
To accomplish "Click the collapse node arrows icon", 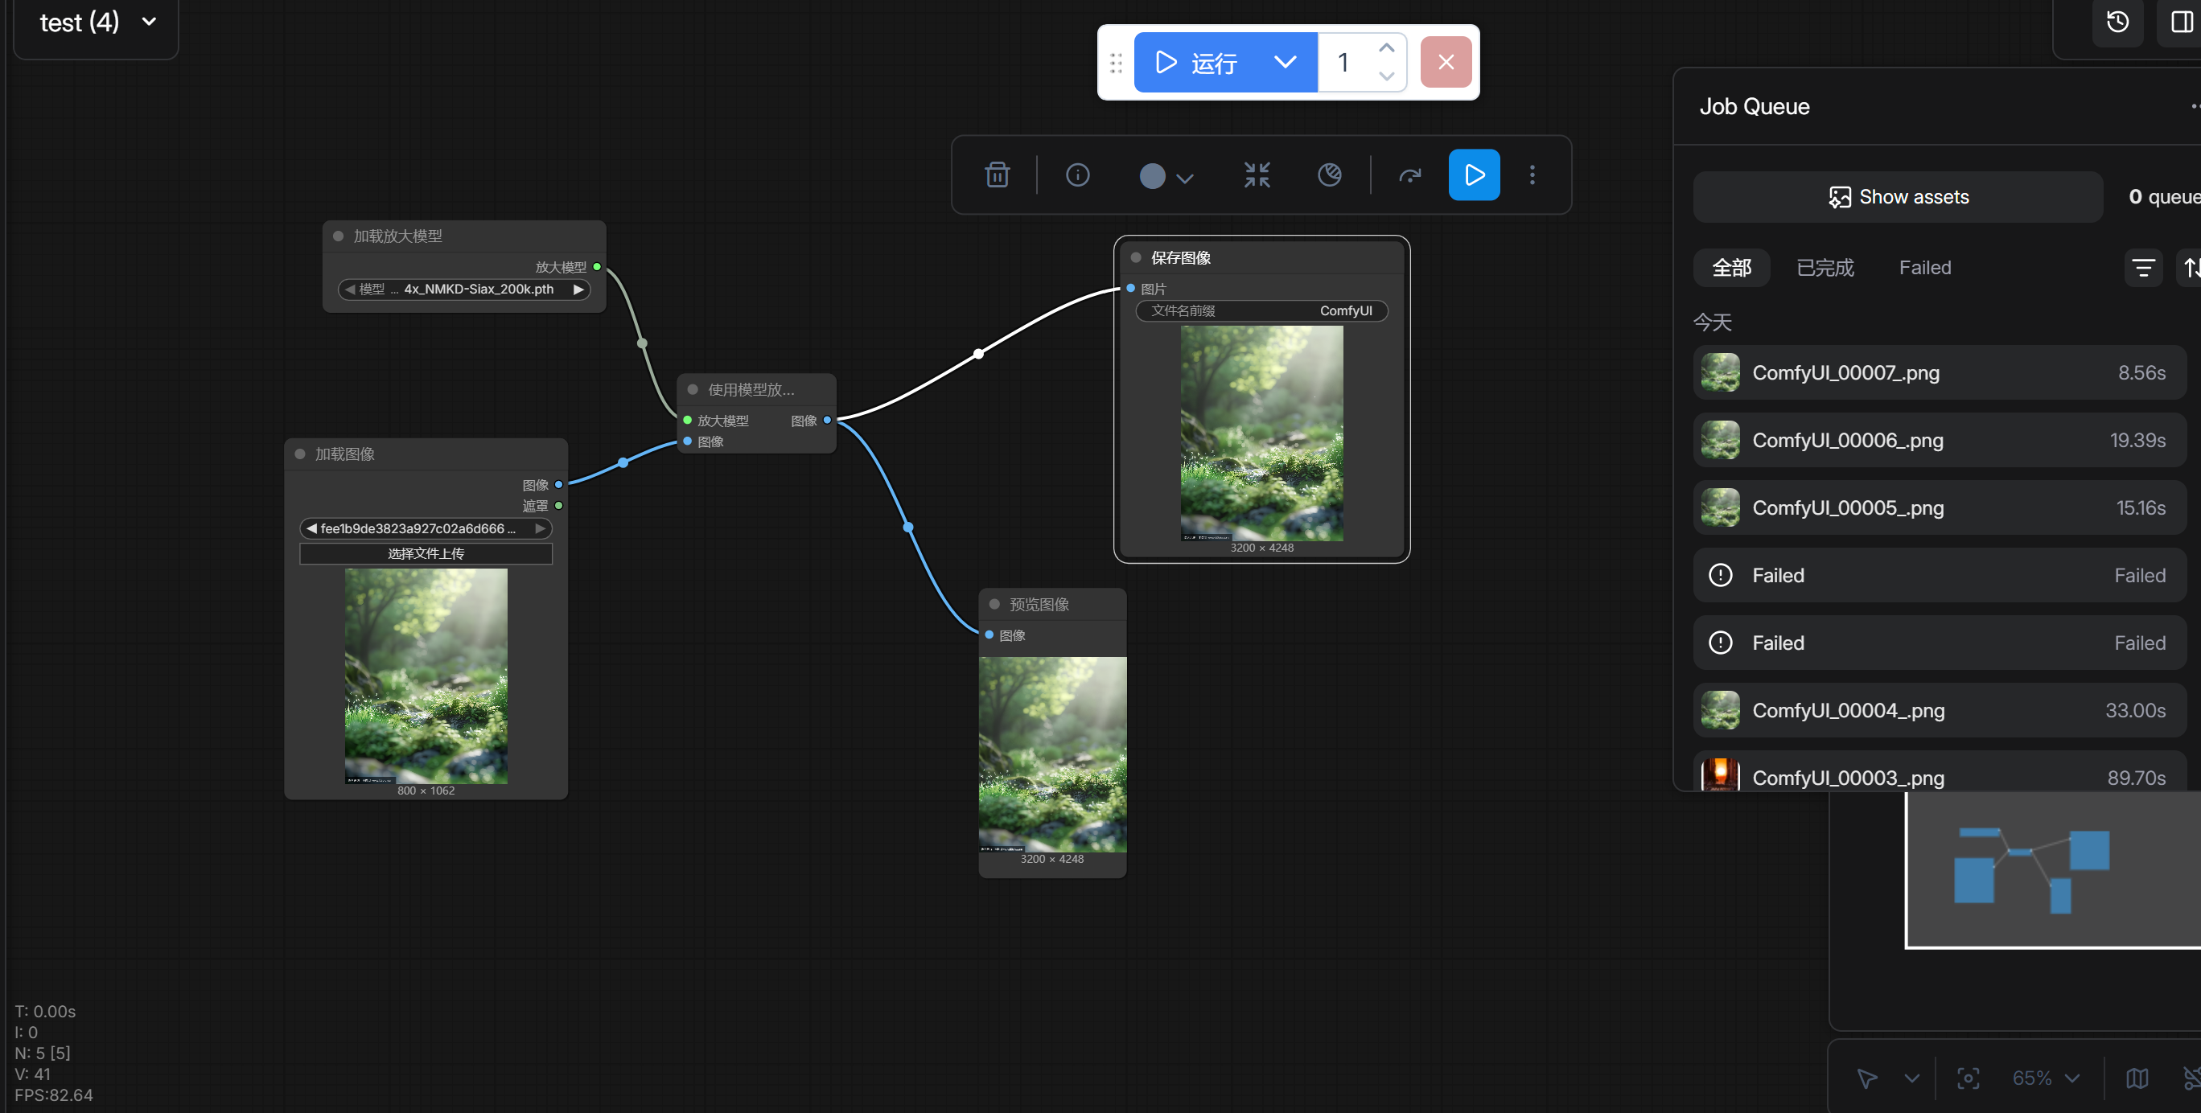I will tap(1256, 175).
